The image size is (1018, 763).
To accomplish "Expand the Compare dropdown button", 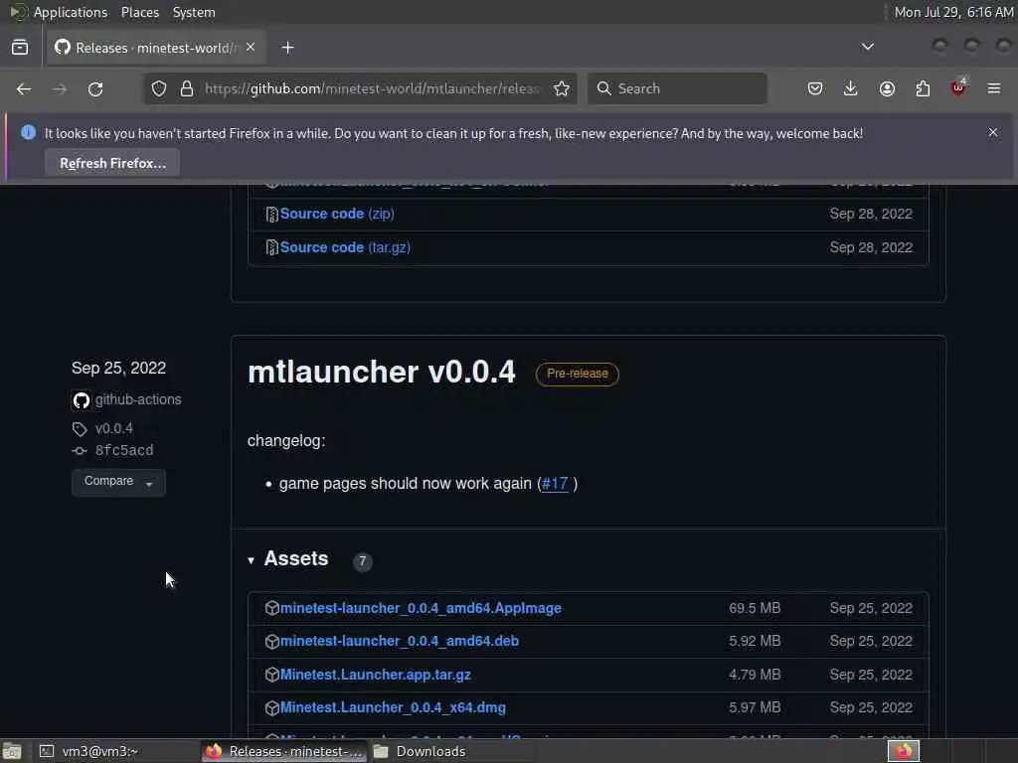I will click(118, 482).
